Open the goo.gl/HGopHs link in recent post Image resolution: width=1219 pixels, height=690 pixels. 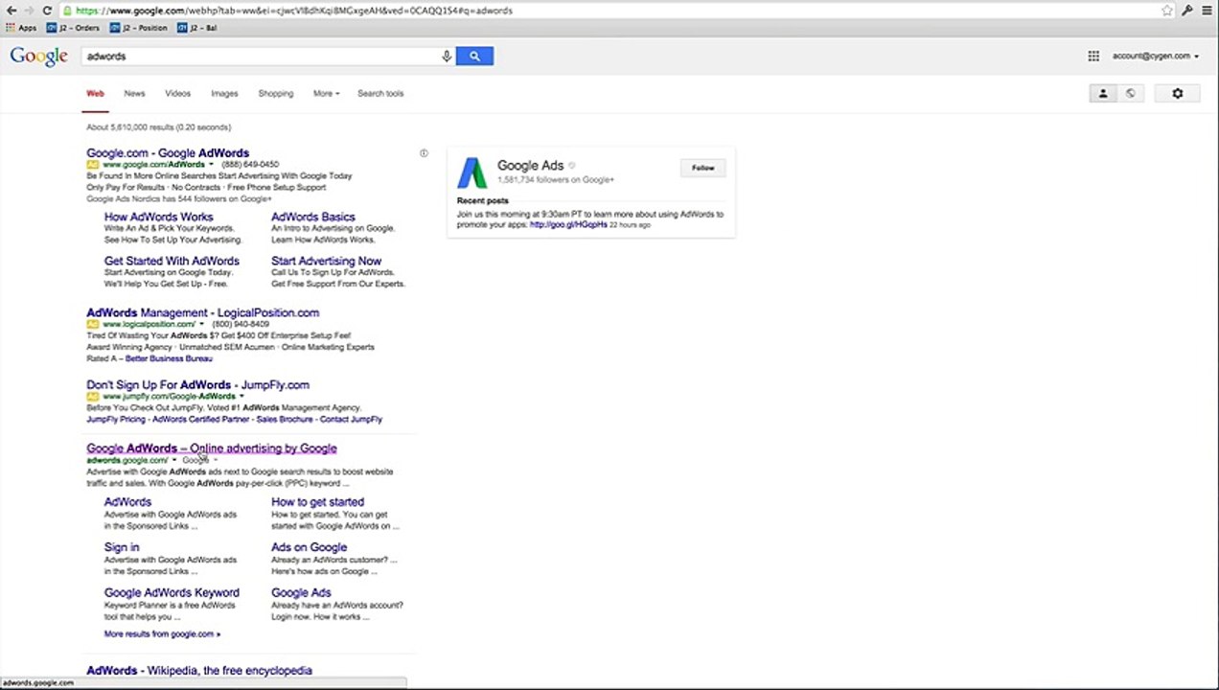pos(568,225)
